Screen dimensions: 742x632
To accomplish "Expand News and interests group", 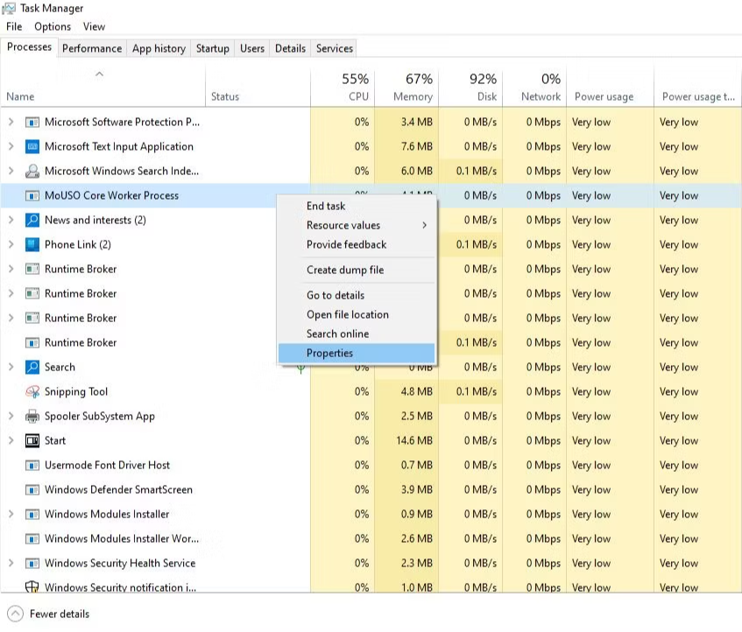I will point(11,220).
